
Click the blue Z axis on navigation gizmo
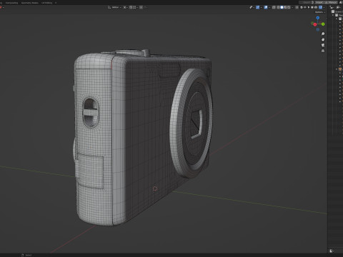[x=318, y=18]
